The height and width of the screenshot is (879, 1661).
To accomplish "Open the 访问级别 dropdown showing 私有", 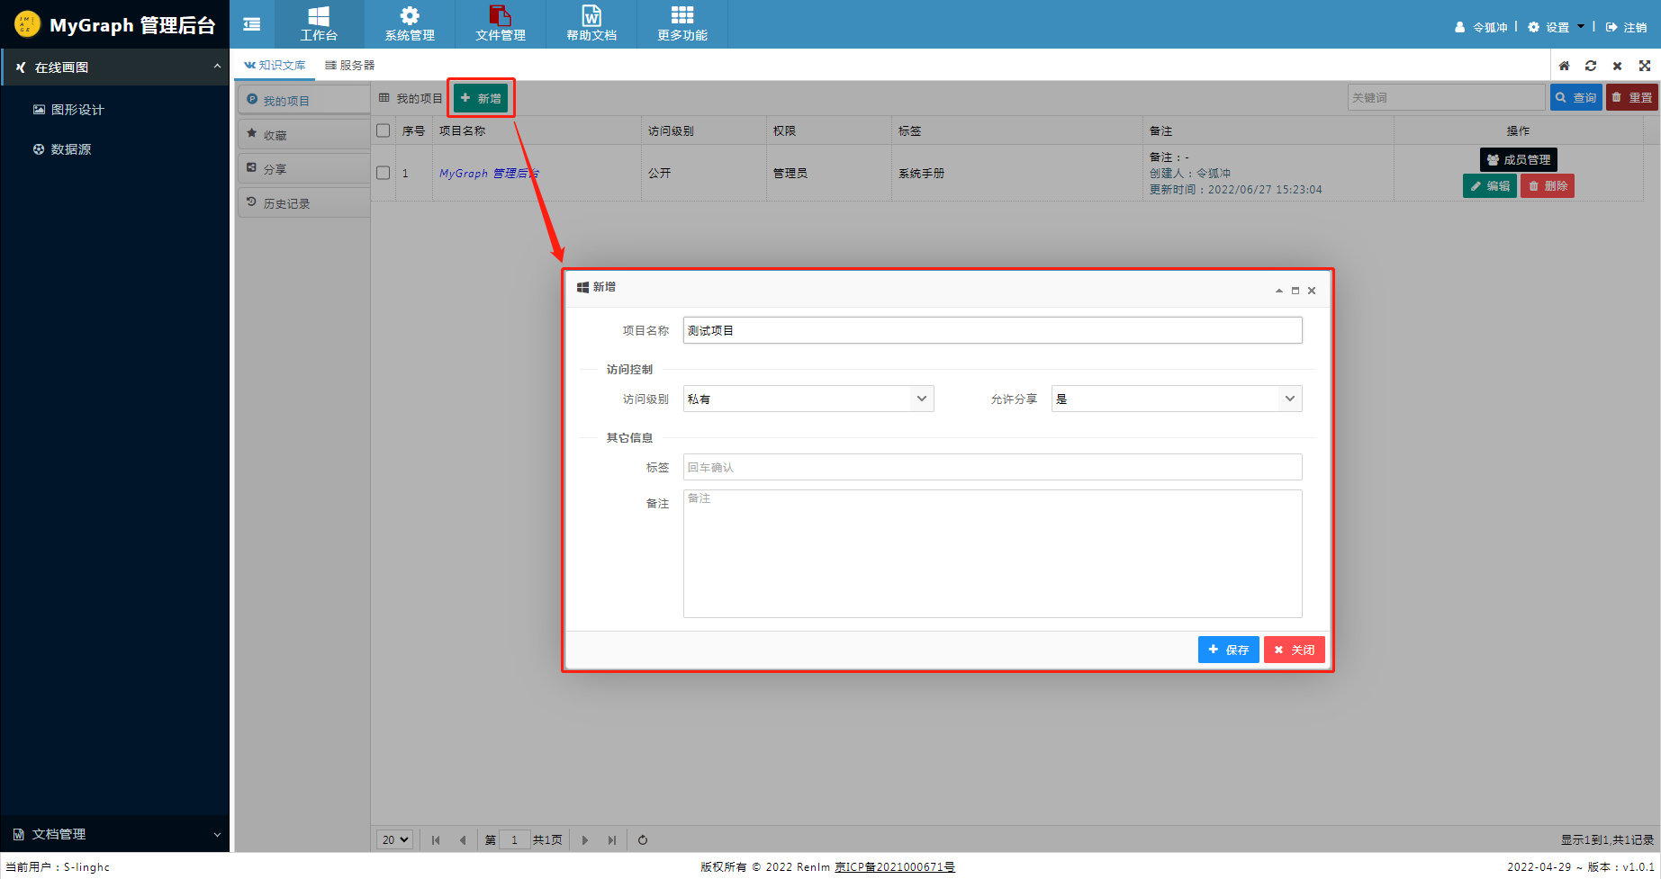I will 808,399.
